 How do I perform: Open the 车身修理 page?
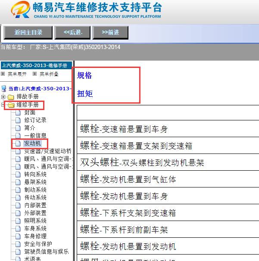coord(35,236)
